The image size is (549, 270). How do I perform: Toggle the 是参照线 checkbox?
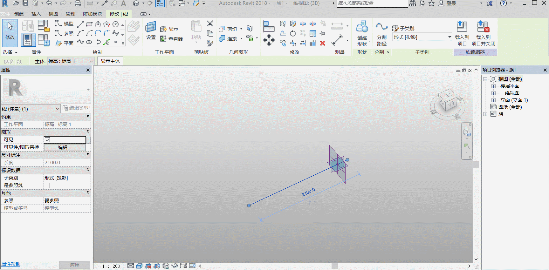(47, 186)
